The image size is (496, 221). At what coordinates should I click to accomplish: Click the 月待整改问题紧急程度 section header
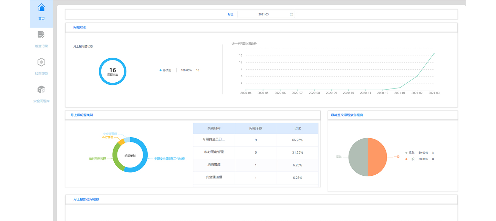393,115
